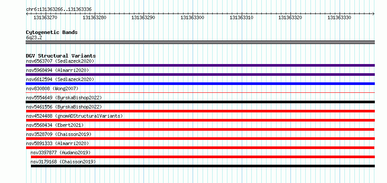The height and width of the screenshot is (183, 387).
Task: Select black bar of nsv3179168
Action: click(203, 166)
